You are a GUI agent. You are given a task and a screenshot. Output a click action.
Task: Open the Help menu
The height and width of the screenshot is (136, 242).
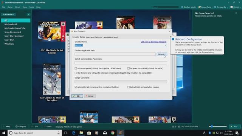38,7
